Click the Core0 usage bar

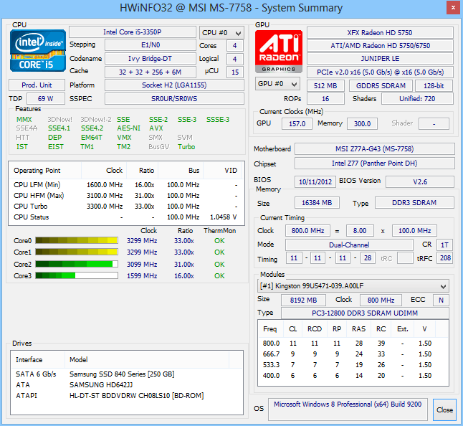77,241
